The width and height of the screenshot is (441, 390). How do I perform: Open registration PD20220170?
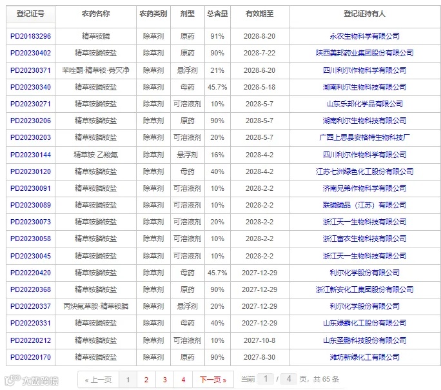tap(31, 357)
